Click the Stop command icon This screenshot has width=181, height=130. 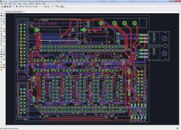coord(45,6)
